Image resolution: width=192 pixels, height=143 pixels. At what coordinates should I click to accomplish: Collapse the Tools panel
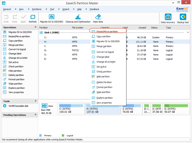(x=36, y=101)
